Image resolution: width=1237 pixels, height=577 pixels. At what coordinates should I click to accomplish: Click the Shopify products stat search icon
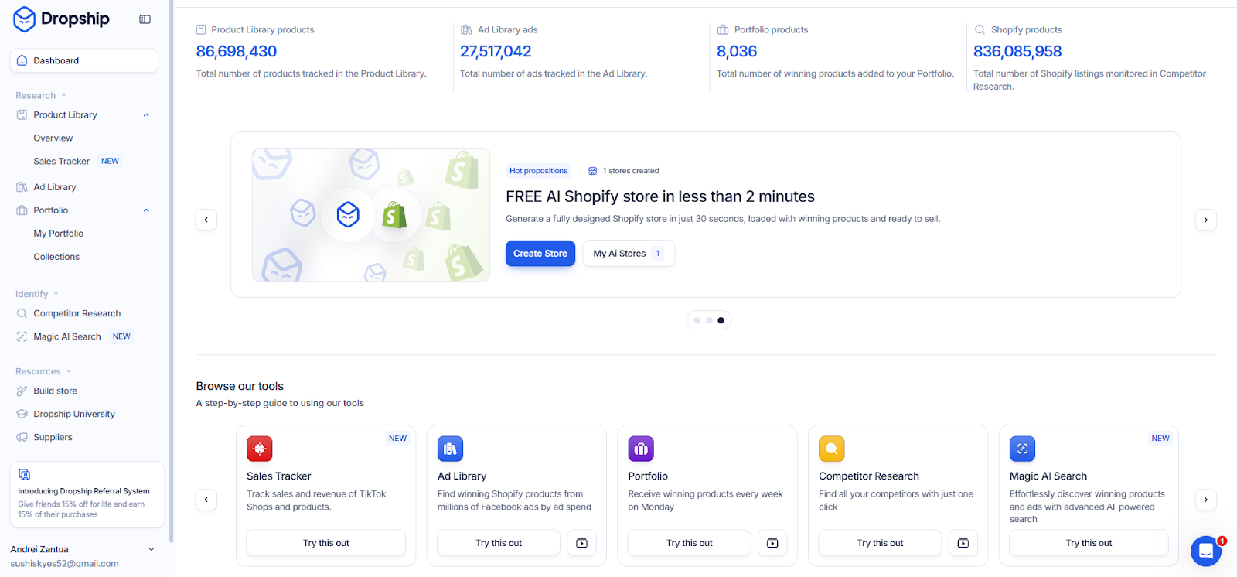point(980,30)
